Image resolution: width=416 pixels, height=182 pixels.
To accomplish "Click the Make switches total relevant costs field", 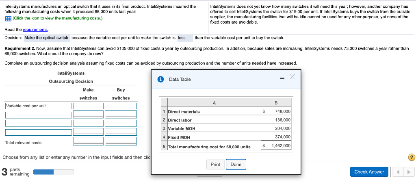I will click(88, 141).
